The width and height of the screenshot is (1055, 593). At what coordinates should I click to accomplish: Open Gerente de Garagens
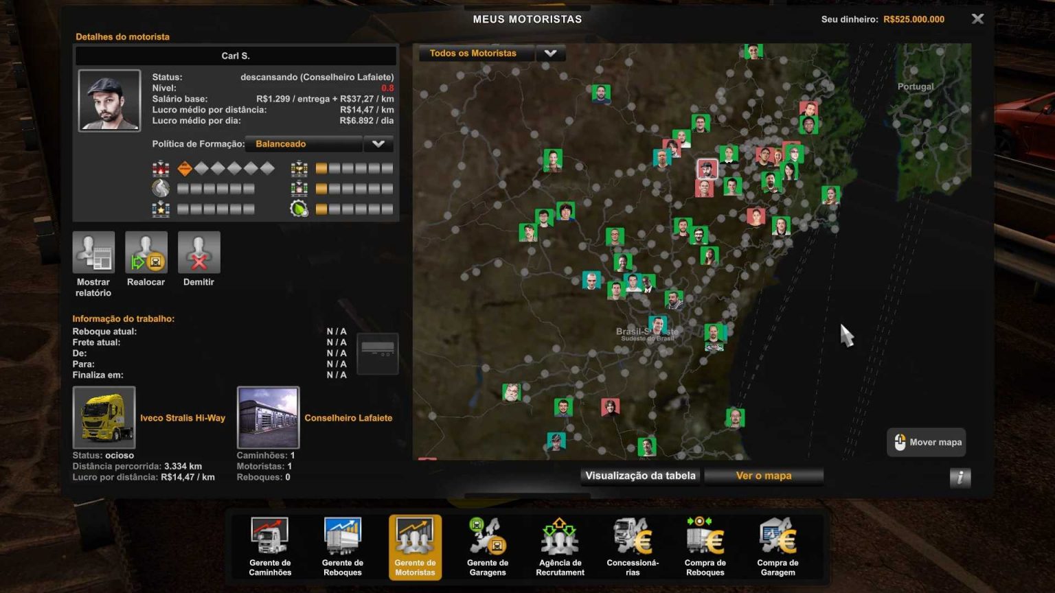(488, 537)
